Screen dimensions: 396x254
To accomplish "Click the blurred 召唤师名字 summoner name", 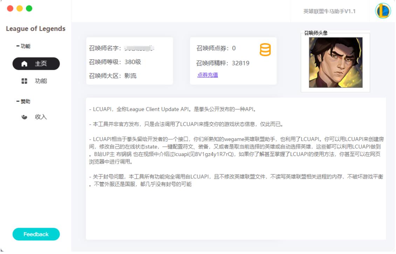I will point(139,48).
